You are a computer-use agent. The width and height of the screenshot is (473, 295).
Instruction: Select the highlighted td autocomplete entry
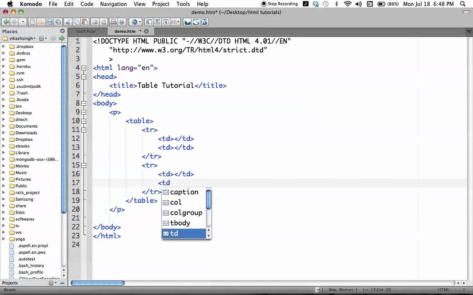point(184,233)
